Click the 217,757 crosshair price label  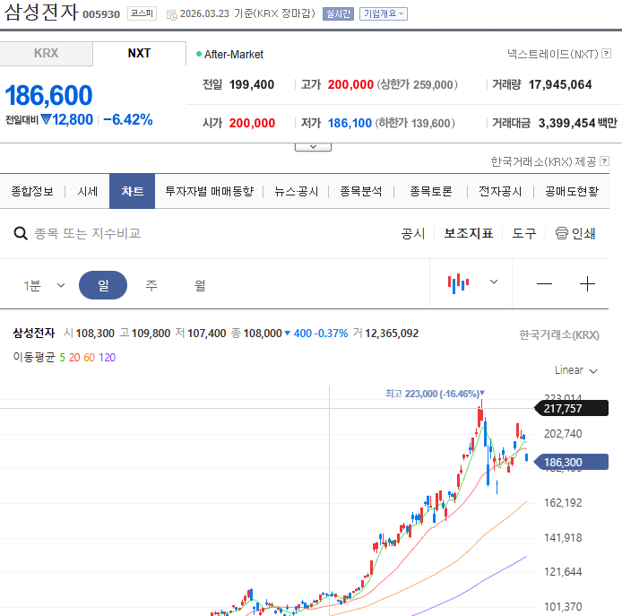click(572, 408)
